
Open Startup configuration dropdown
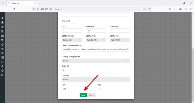96,61
